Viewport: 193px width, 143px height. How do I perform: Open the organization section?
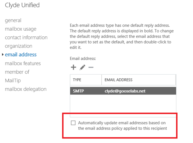click(x=19, y=46)
